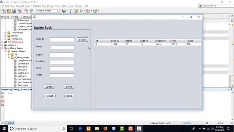The image size is (234, 132).
Task: Click the rerun icon at top of Output
Action: coord(3,93)
